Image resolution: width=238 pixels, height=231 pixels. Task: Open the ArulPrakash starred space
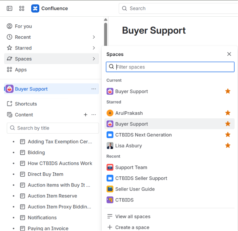pyautogui.click(x=170, y=113)
